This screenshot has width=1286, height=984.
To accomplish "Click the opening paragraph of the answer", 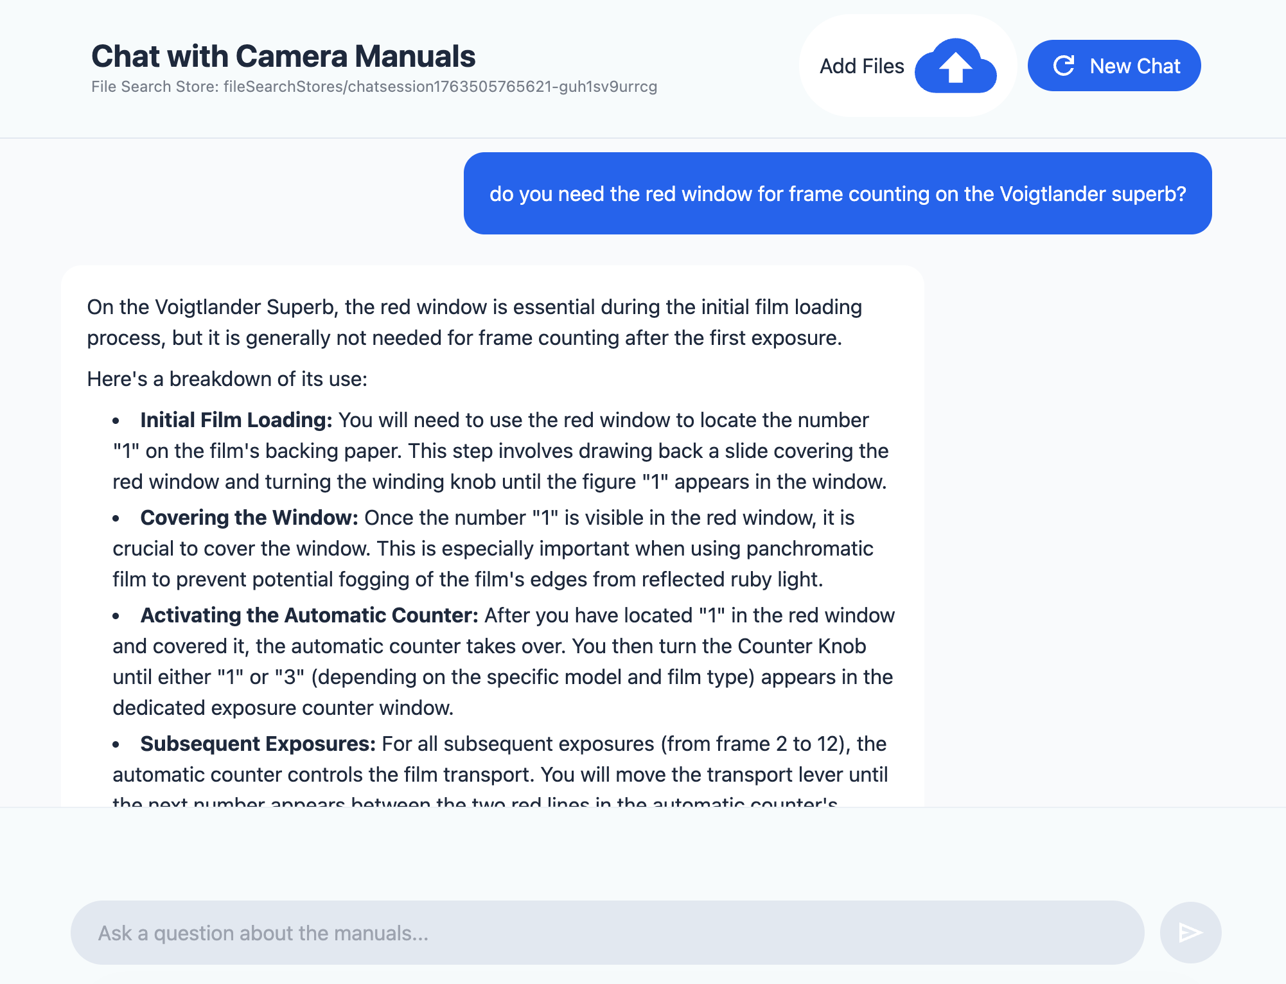I will coord(474,322).
